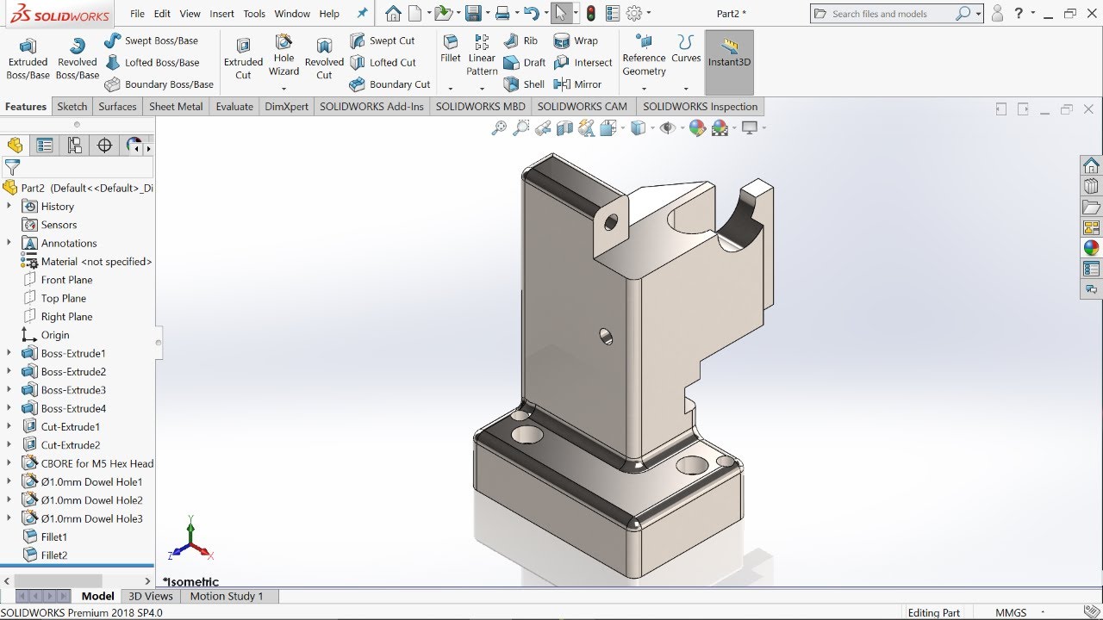Click the Extruded Cut tool
The width and height of the screenshot is (1103, 620).
tap(243, 59)
